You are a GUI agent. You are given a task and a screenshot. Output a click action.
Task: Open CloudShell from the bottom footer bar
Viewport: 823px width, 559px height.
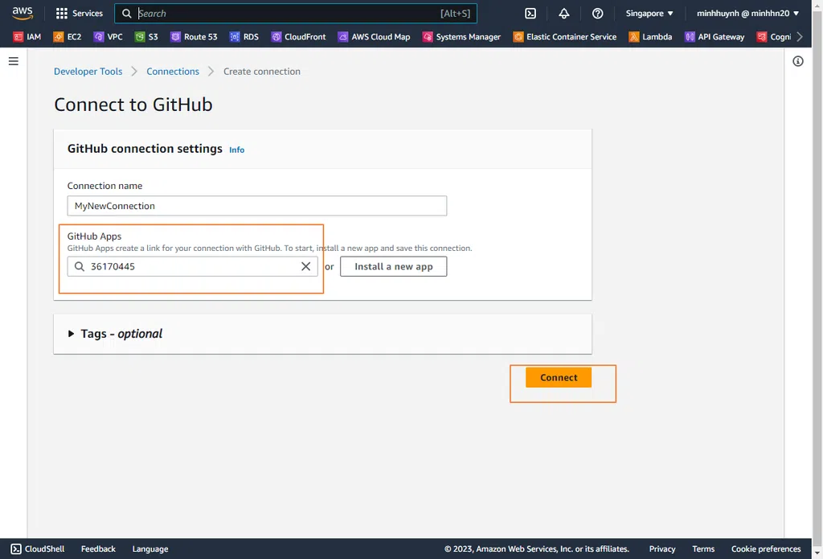38,549
